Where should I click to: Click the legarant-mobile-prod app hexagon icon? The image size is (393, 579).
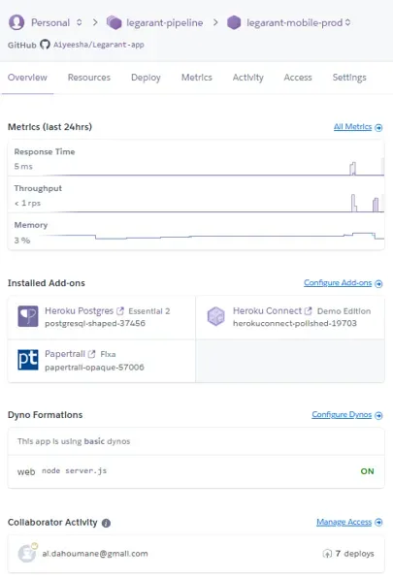(234, 22)
